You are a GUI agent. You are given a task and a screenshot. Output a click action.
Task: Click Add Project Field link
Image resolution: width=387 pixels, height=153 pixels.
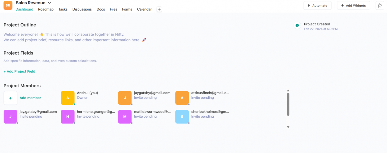click(x=19, y=71)
